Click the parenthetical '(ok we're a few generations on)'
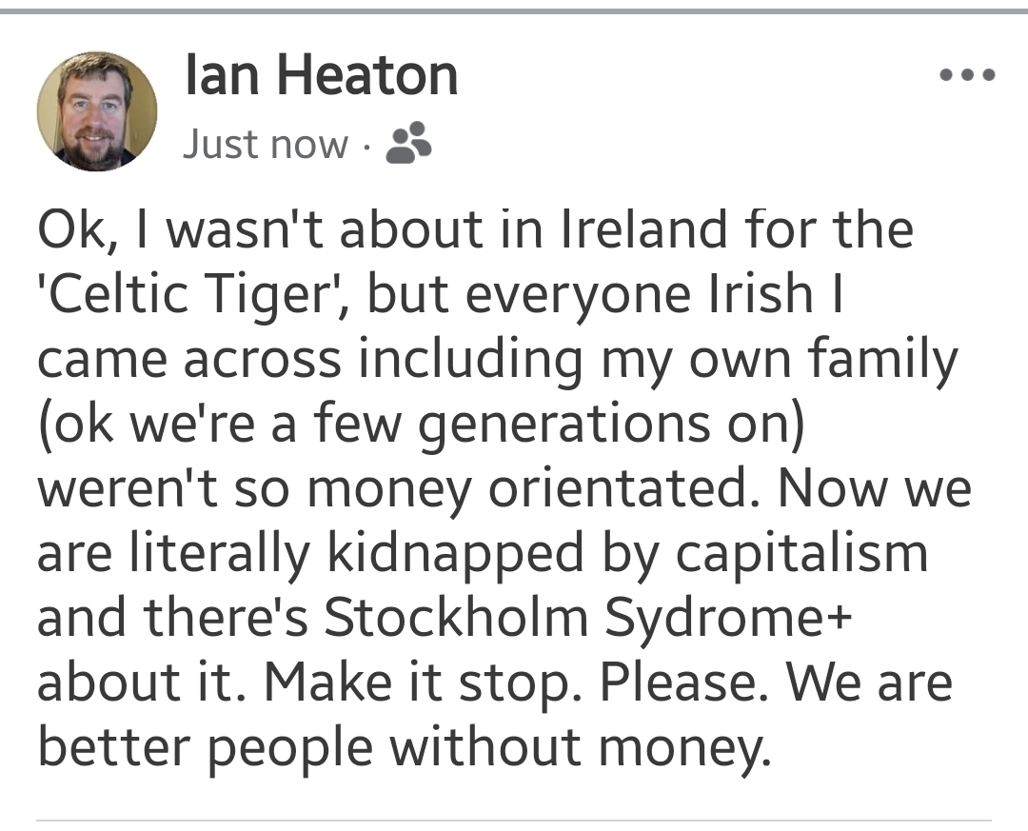This screenshot has height=831, width=1028. (421, 425)
